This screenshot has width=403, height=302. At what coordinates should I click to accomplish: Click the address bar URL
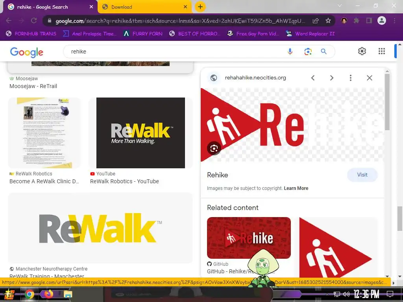click(180, 21)
